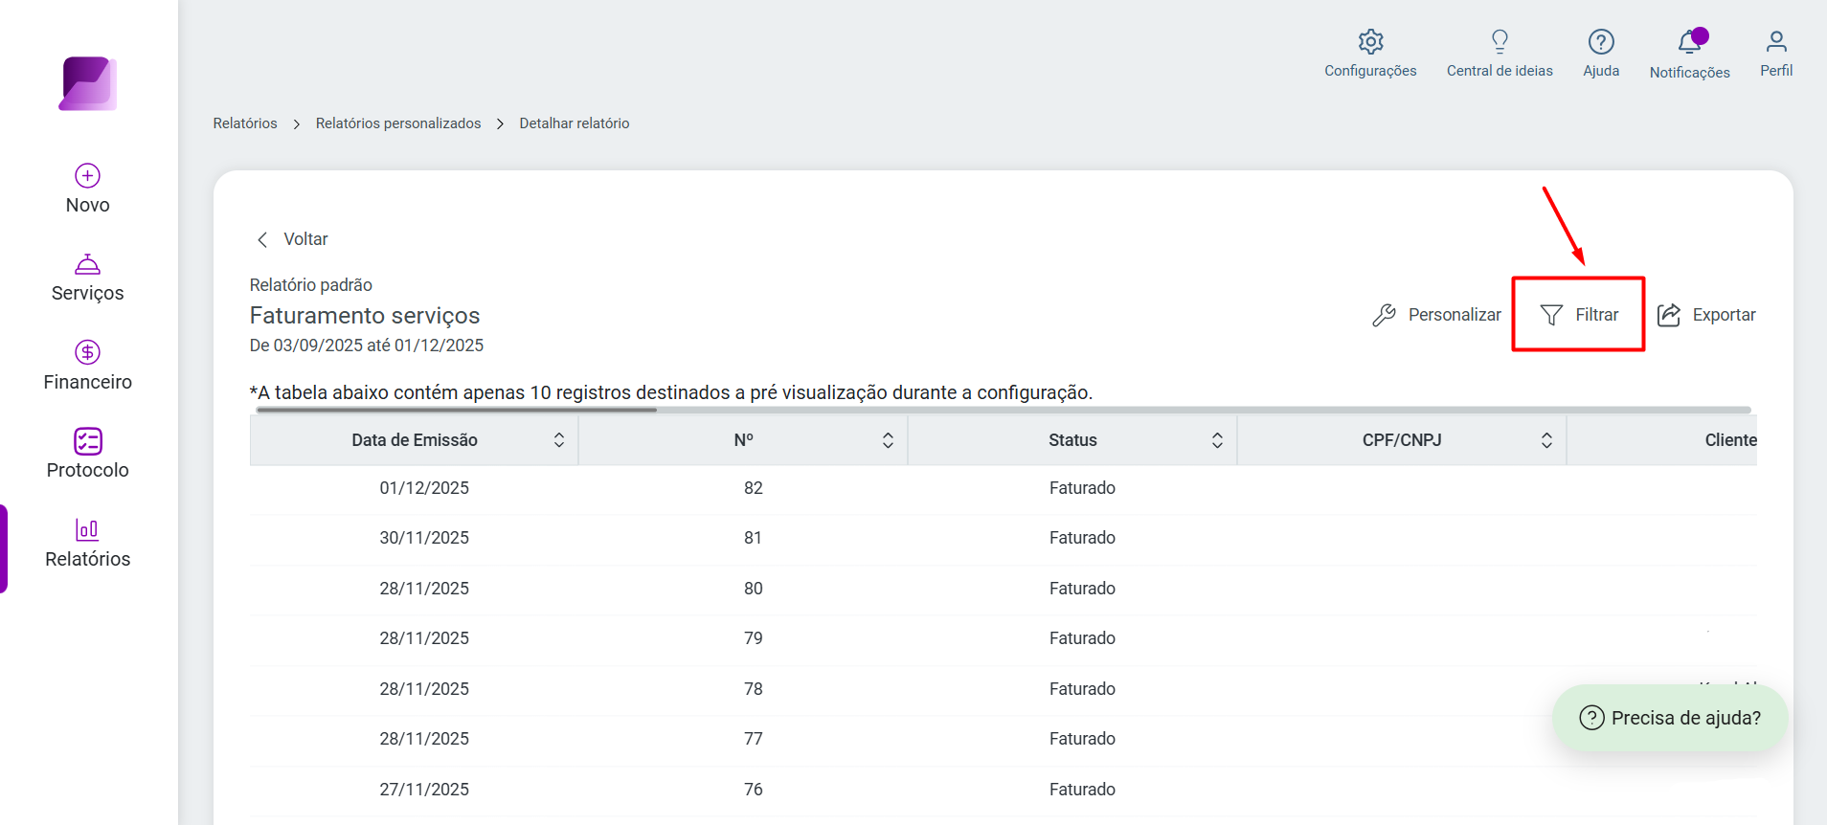Click record number 78 cell
The height and width of the screenshot is (825, 1827).
coord(754,689)
